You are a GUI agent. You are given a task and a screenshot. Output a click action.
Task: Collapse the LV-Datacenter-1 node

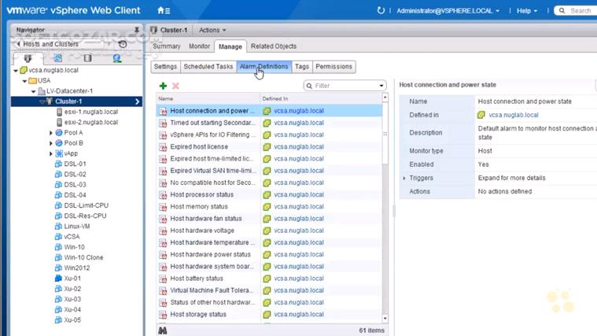click(x=33, y=91)
